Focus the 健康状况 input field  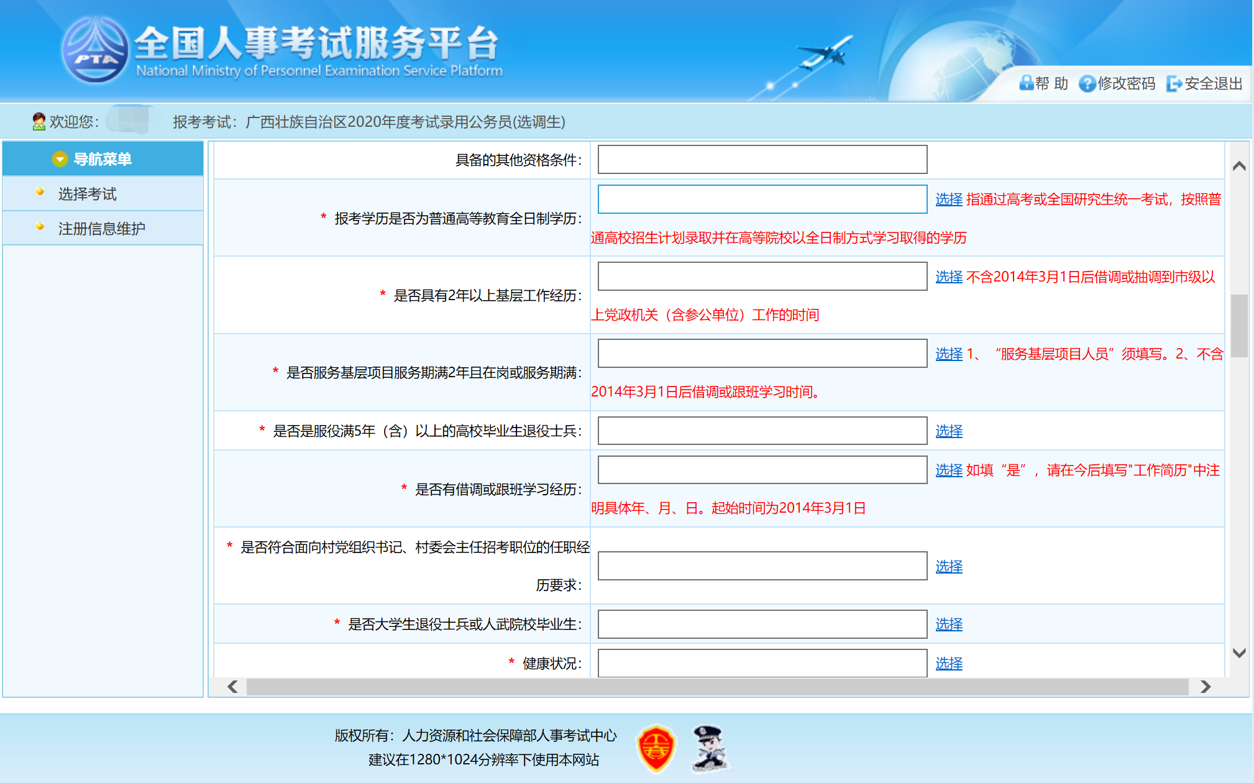[x=762, y=663]
